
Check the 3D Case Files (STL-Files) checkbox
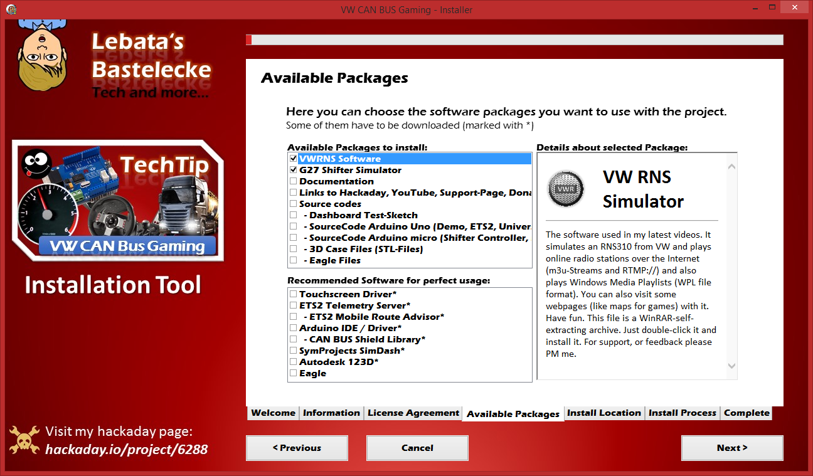coord(293,249)
